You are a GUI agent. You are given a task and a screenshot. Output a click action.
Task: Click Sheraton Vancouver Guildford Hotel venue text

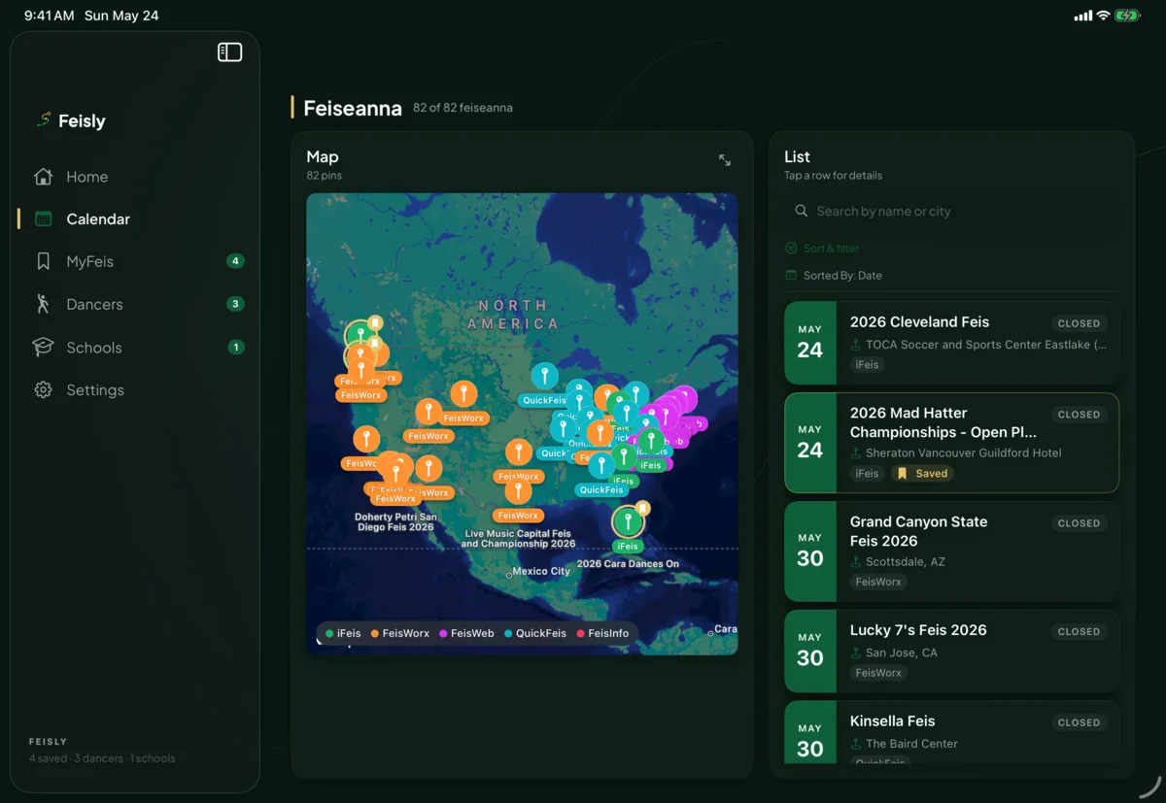click(964, 453)
